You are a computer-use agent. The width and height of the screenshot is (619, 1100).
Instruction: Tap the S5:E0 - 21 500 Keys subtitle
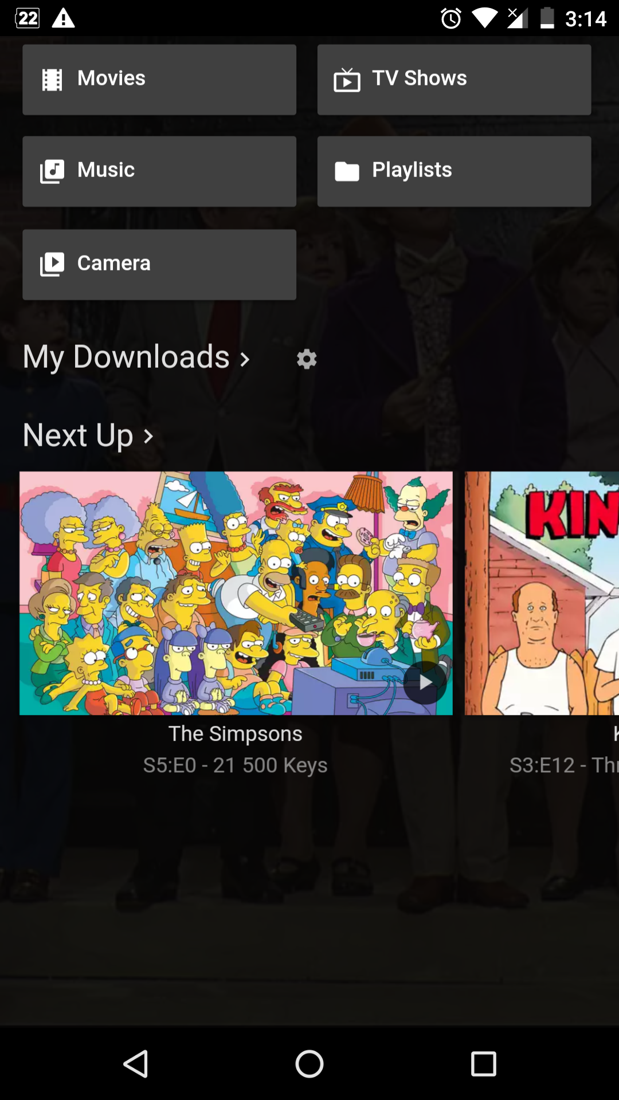tap(235, 765)
